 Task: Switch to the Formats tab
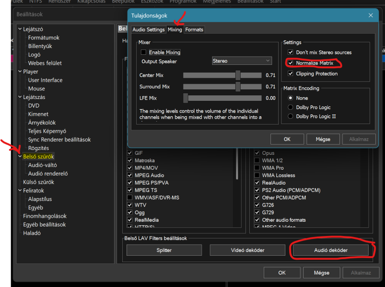(x=194, y=30)
